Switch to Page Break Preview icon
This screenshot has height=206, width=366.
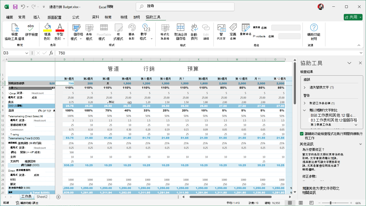point(311,203)
